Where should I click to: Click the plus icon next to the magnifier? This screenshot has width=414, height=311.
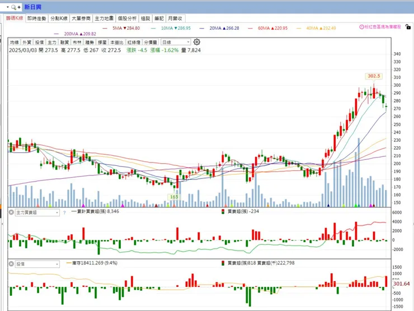click(19, 7)
